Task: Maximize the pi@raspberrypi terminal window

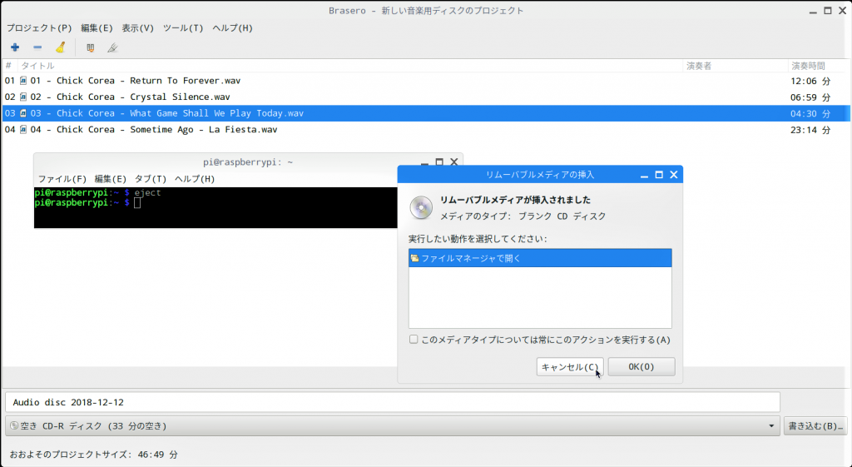Action: tap(439, 162)
